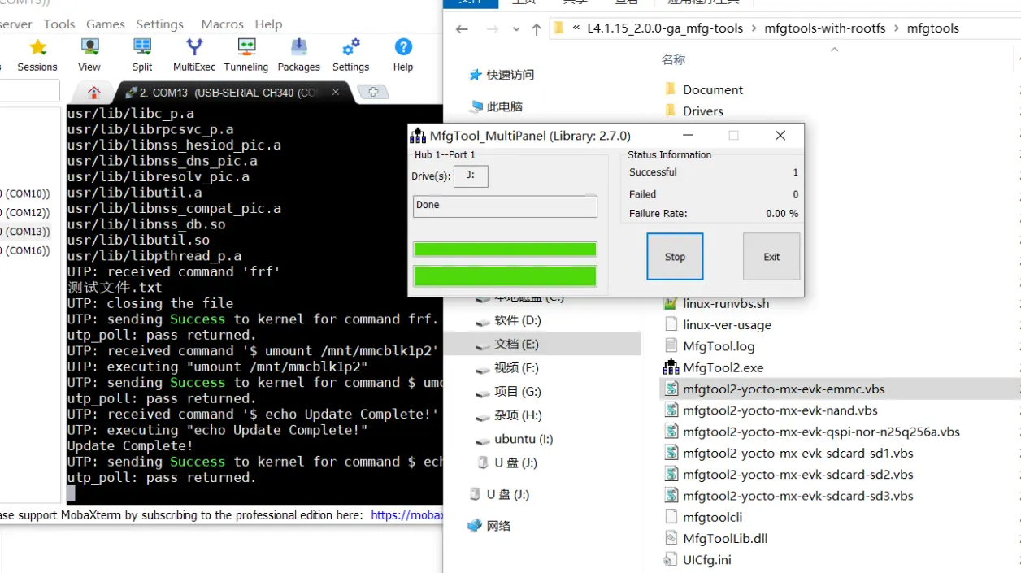The image size is (1021, 573).
Task: Select linux-ver-usage file
Action: pos(727,325)
